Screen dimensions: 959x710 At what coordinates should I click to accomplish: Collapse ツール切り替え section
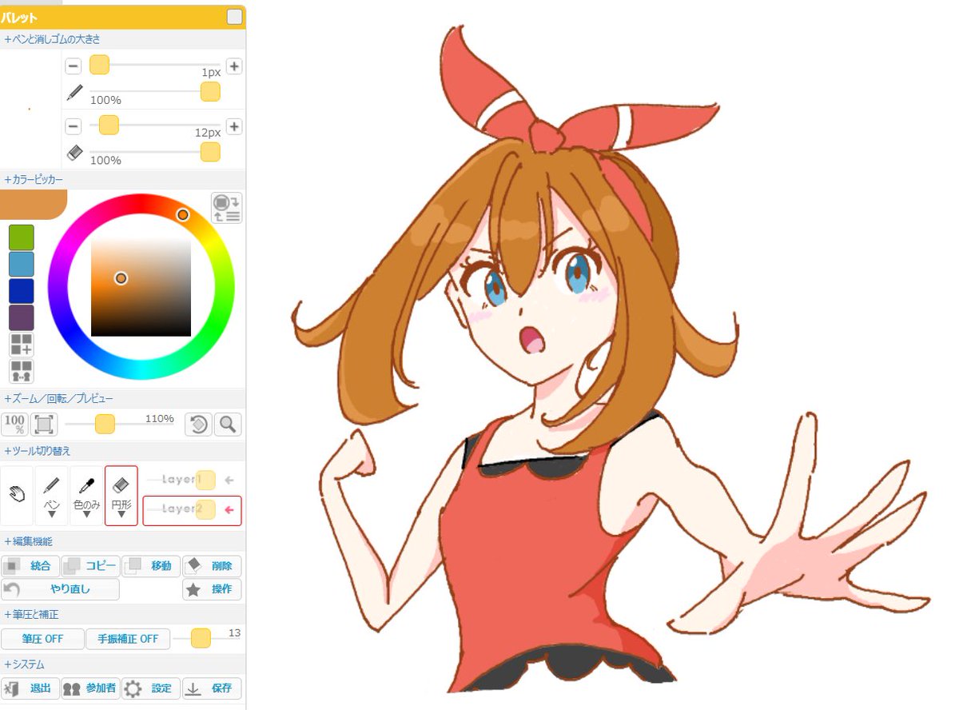38,451
